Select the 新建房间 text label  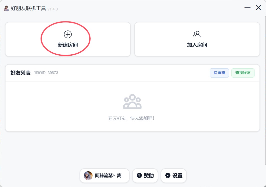pyautogui.click(x=68, y=45)
